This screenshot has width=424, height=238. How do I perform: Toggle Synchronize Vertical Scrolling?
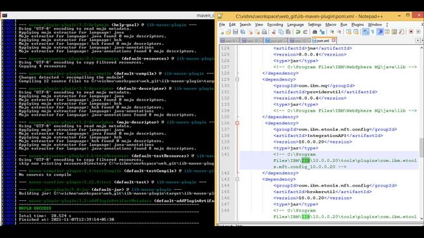pyautogui.click(x=348, y=32)
